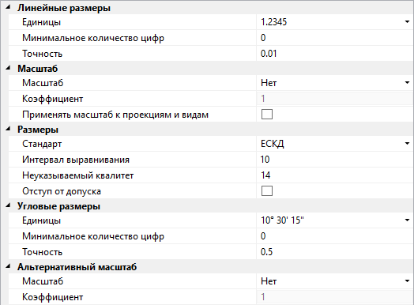The image size is (414, 305).
Task: Click Неуказываемый квалитет value 14
Action: click(335, 175)
